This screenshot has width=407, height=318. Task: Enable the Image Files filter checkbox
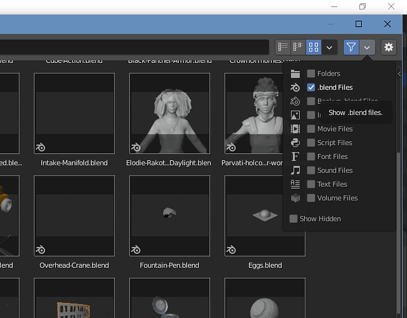pyautogui.click(x=311, y=115)
